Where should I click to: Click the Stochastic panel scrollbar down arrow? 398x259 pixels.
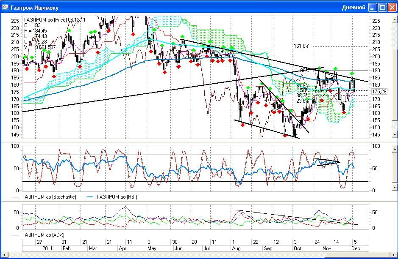tap(395, 187)
